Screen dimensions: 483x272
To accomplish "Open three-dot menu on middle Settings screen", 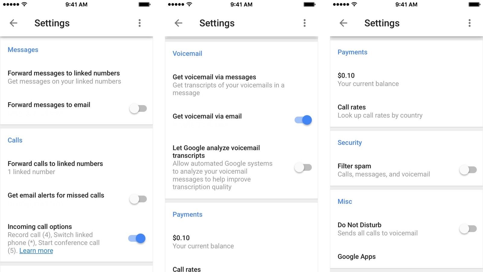I will (305, 23).
